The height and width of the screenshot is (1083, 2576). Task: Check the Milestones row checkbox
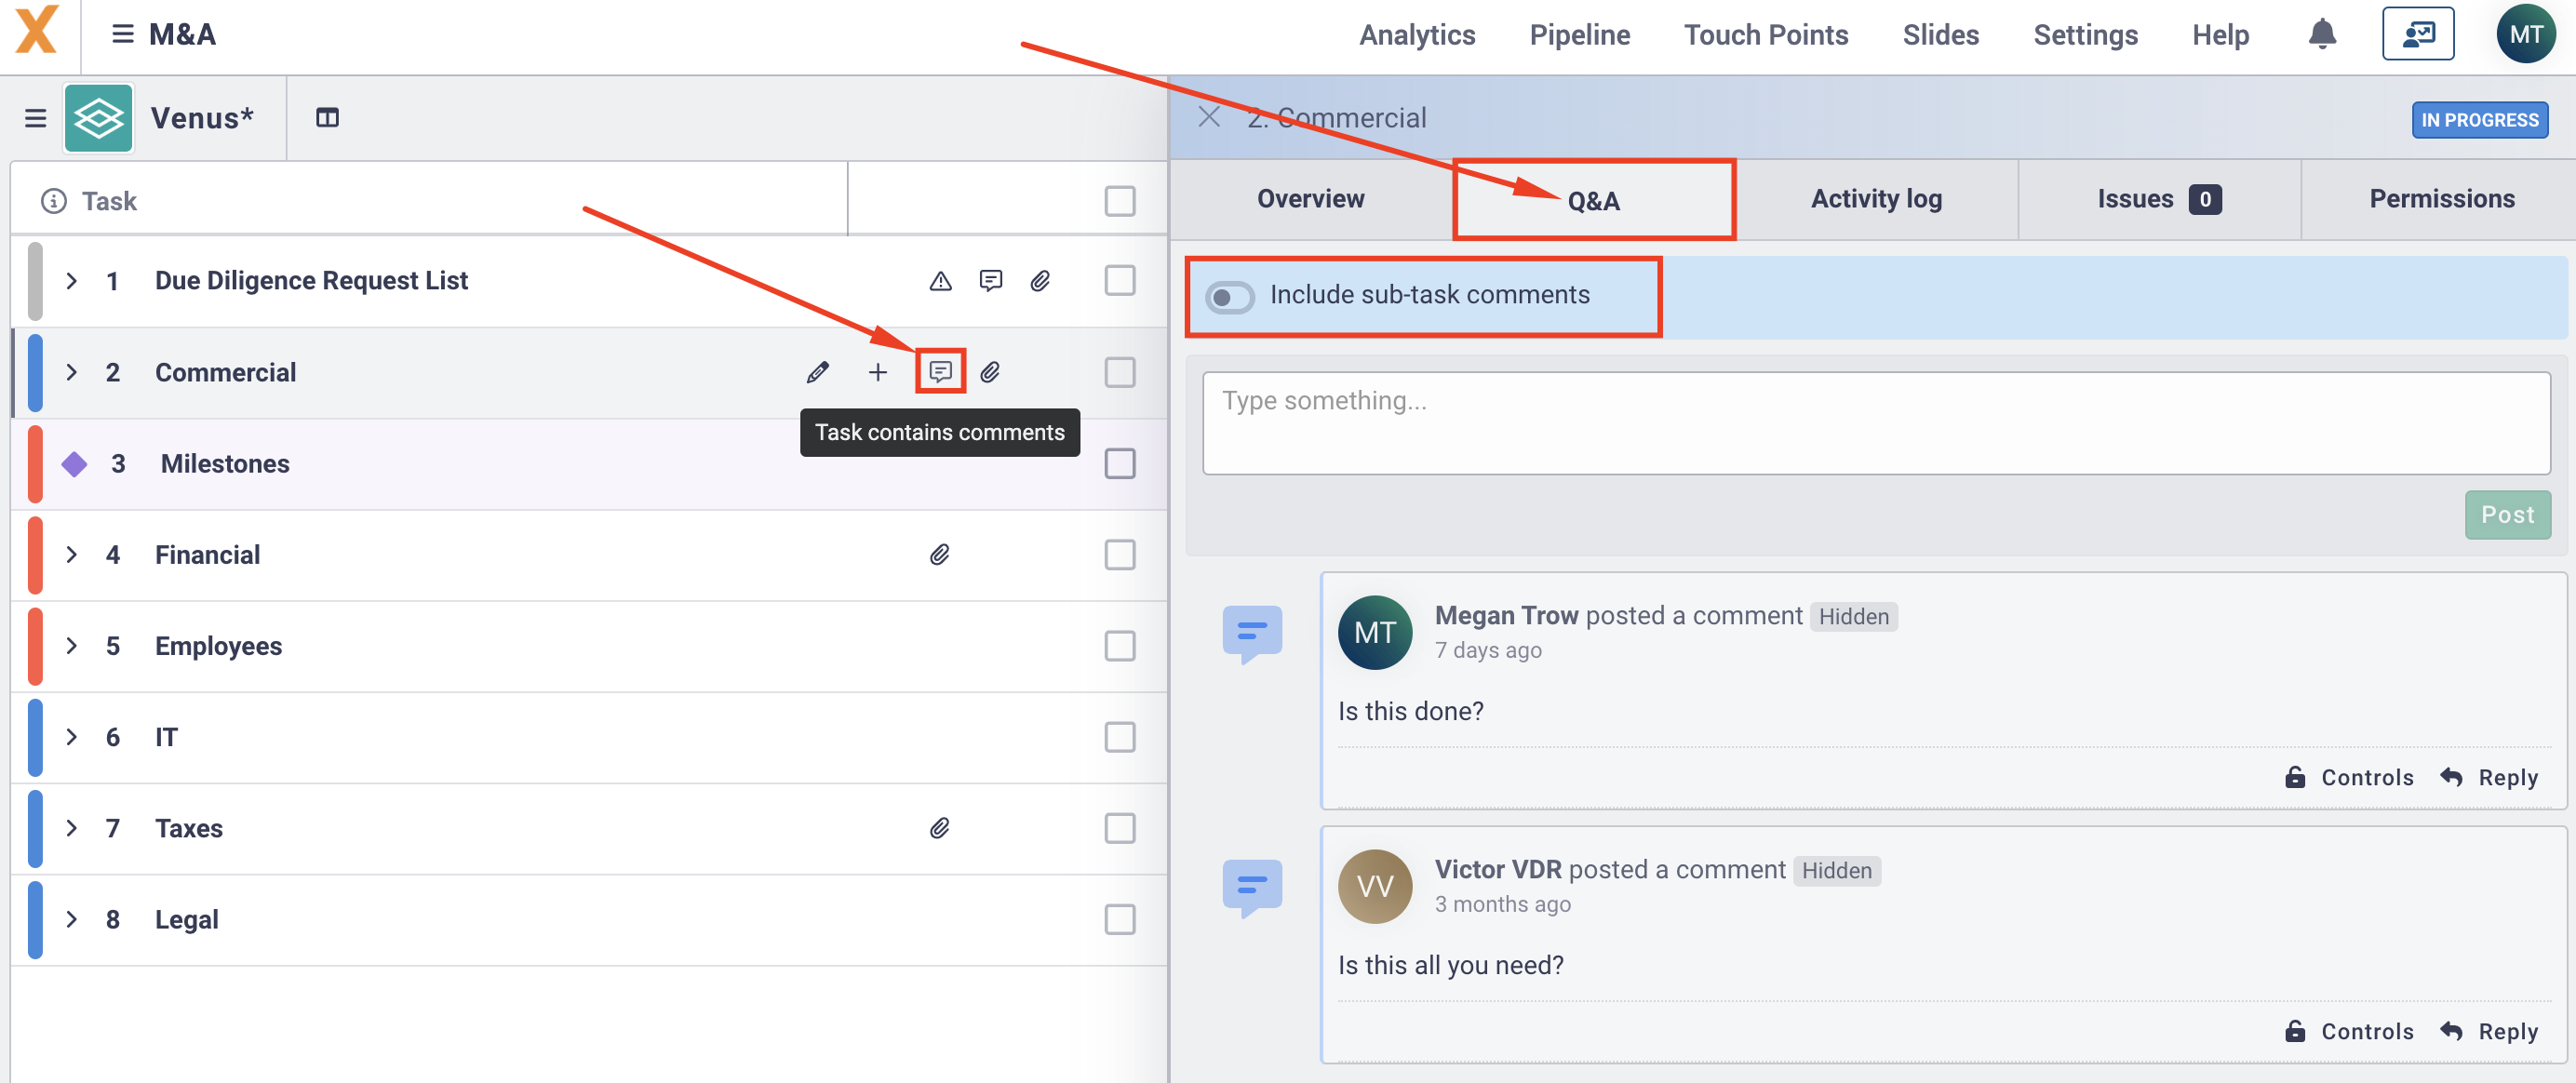pyautogui.click(x=1119, y=463)
